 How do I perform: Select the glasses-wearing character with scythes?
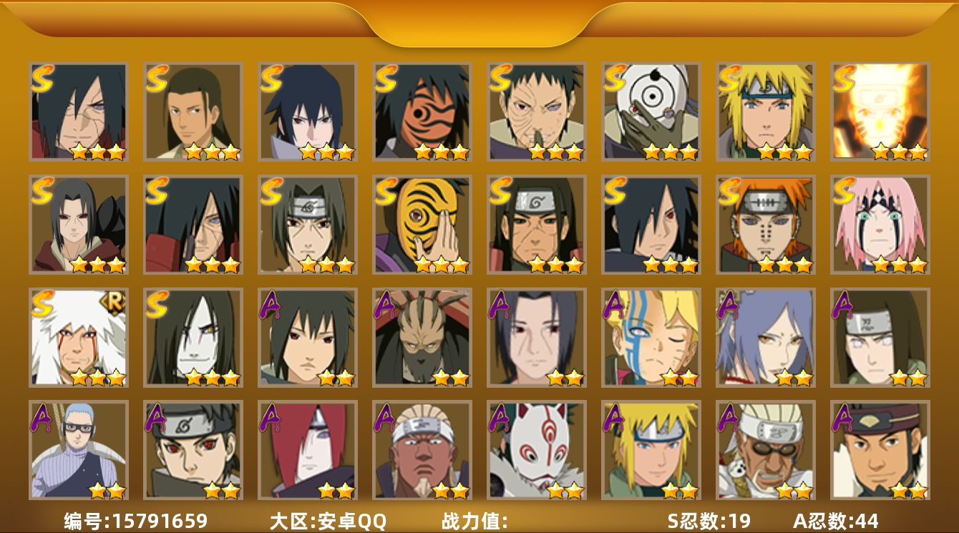click(79, 451)
